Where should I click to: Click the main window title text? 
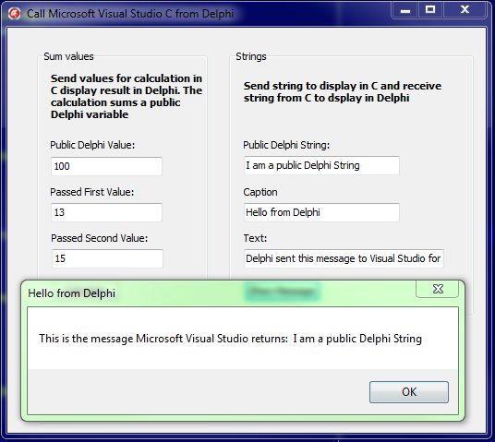click(130, 14)
